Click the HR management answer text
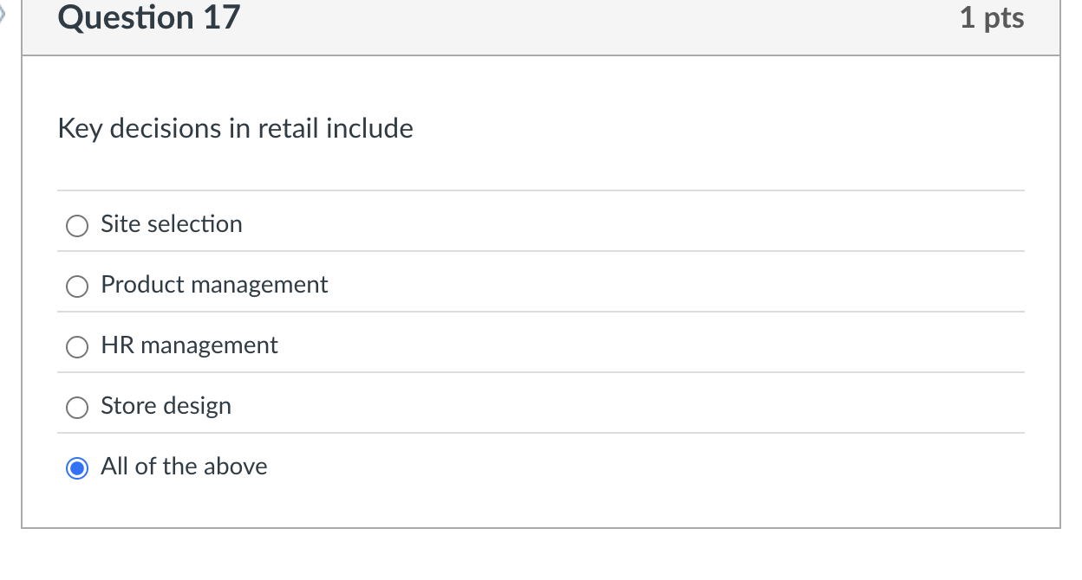This screenshot has height=580, width=1082. click(x=189, y=345)
